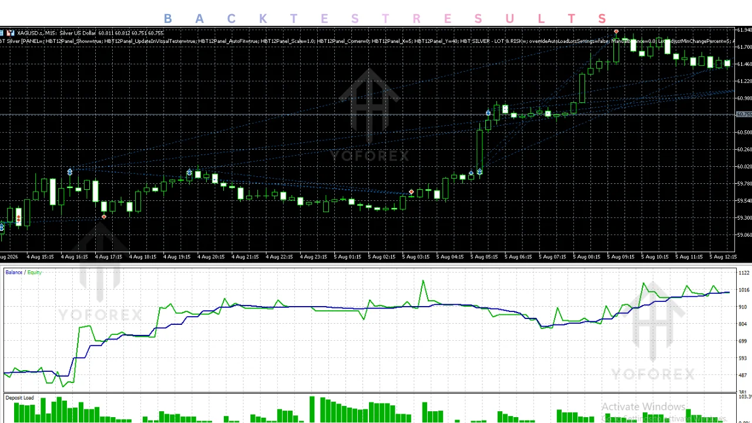Screen dimensions: 752x423
Task: Click the 4 Aug 23:15 time label
Action: (313, 257)
